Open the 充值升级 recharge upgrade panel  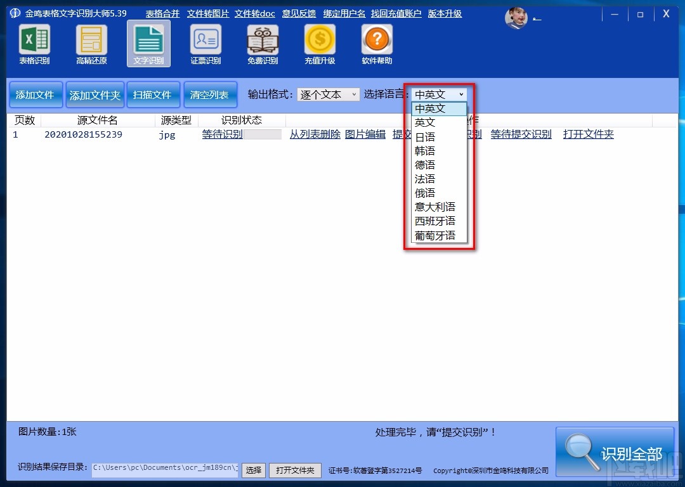pos(319,44)
